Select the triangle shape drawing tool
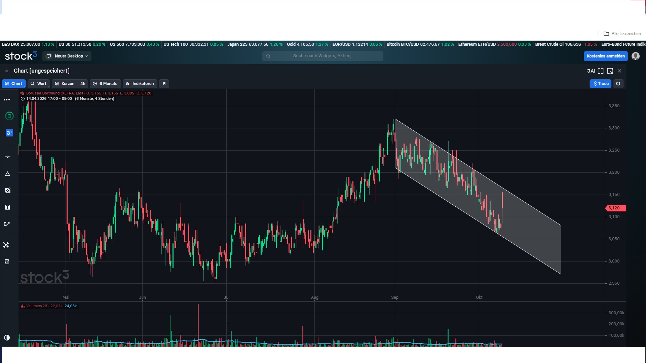This screenshot has height=363, width=646. [7, 174]
